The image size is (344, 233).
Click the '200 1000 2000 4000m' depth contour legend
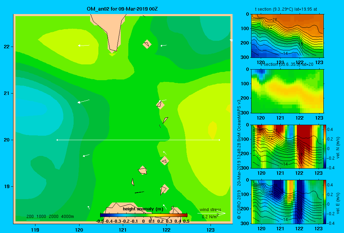(x=50, y=217)
